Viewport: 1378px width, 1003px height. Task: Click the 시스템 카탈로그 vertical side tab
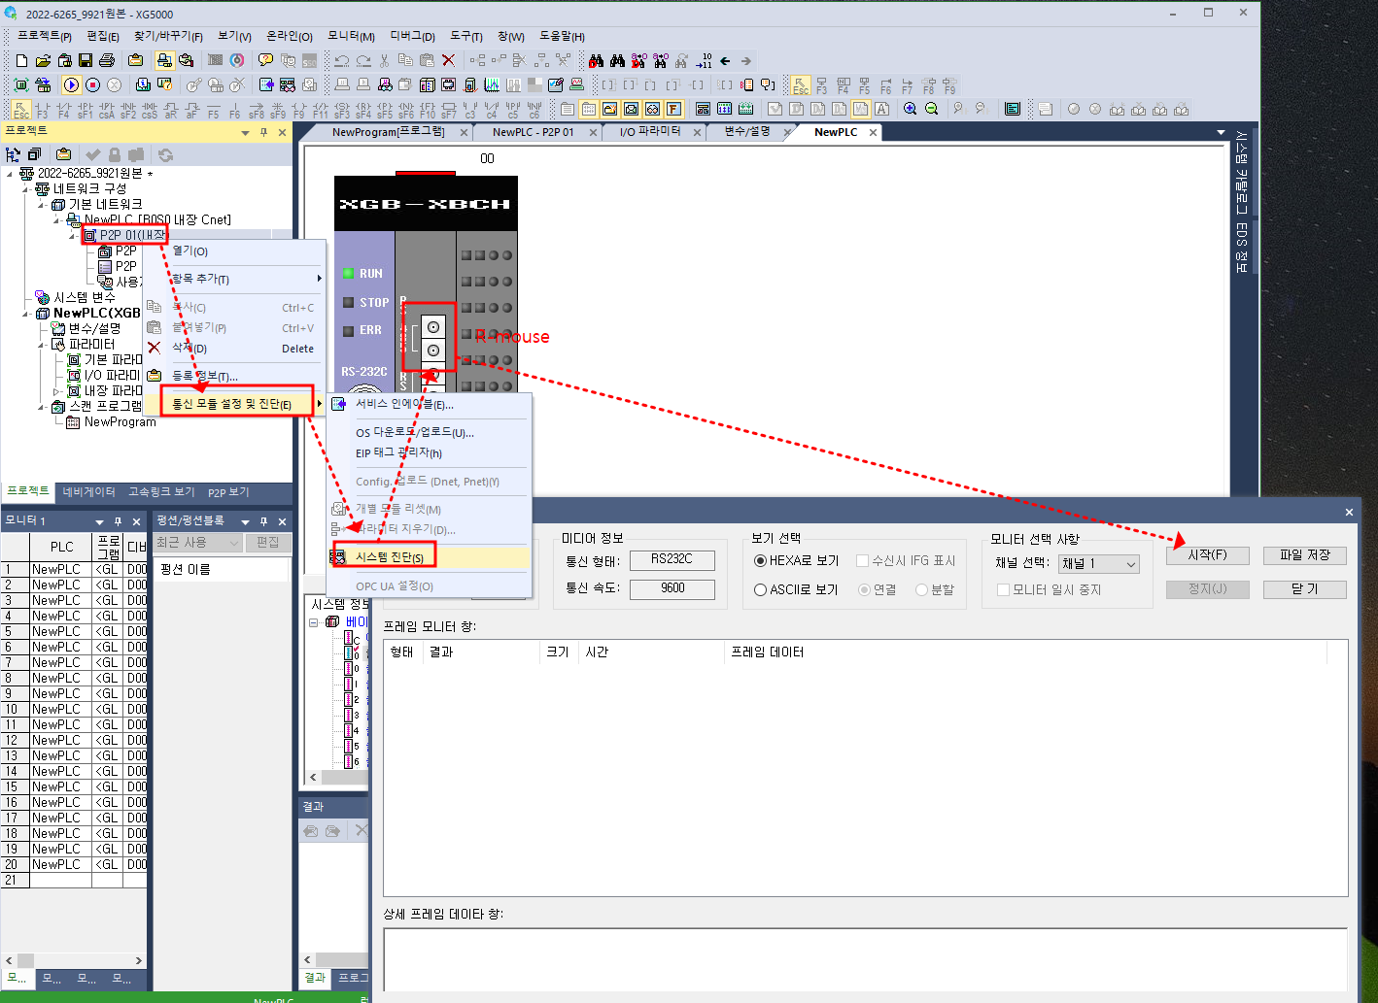pyautogui.click(x=1242, y=171)
